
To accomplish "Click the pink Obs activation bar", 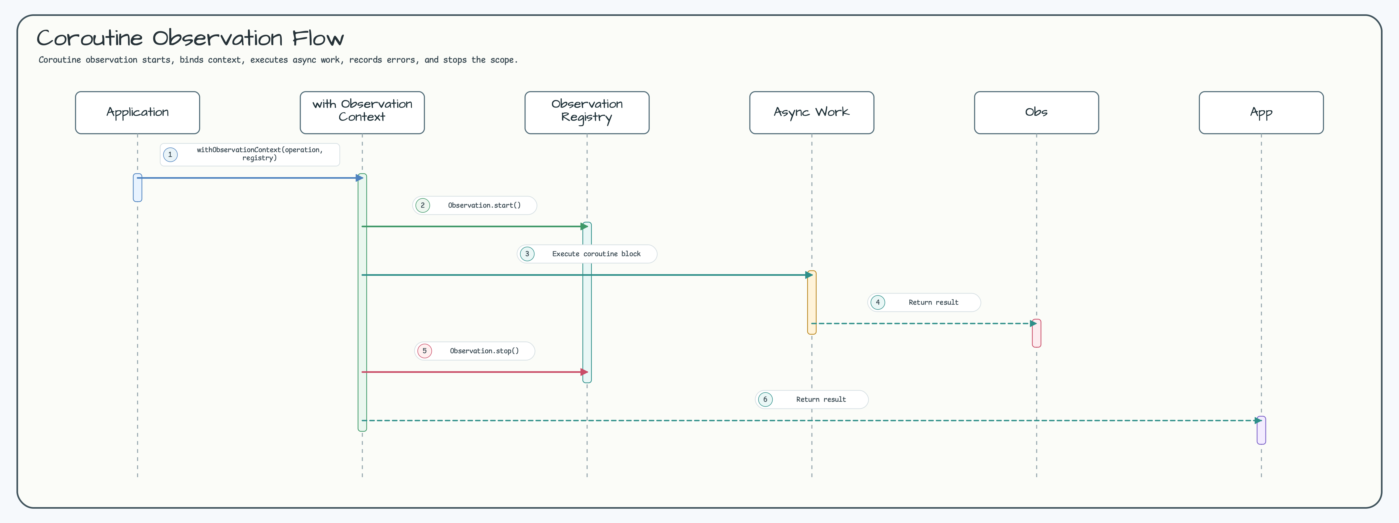I will coord(1037,333).
